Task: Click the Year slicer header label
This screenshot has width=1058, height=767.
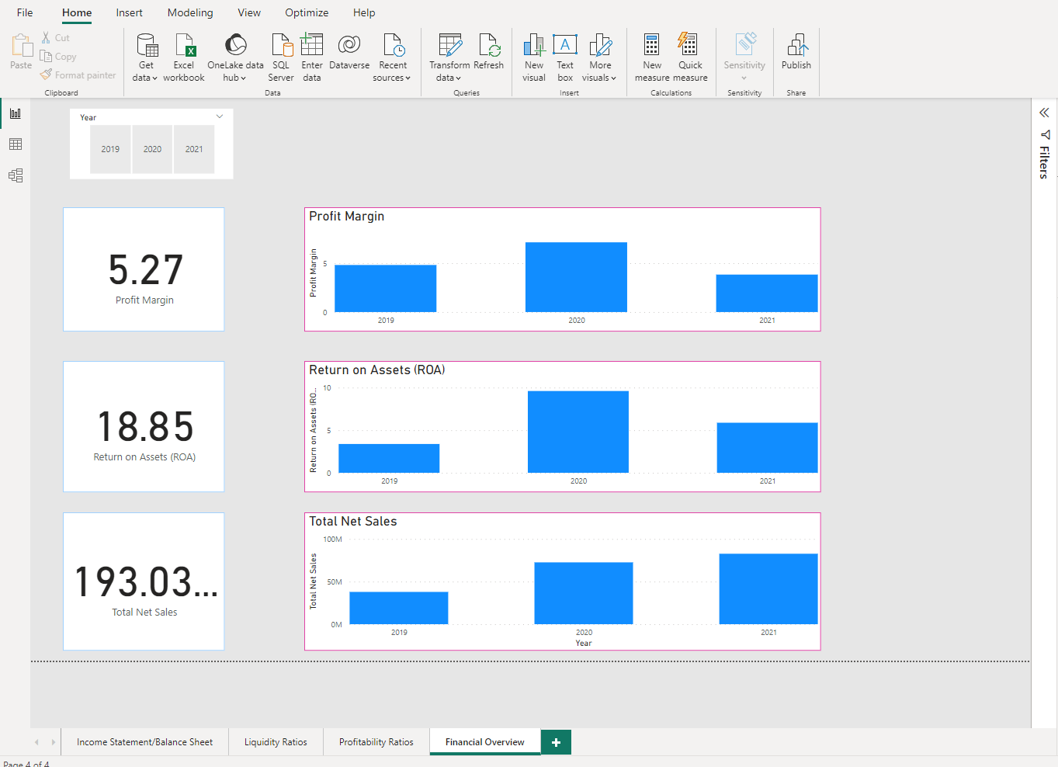Action: pos(88,117)
